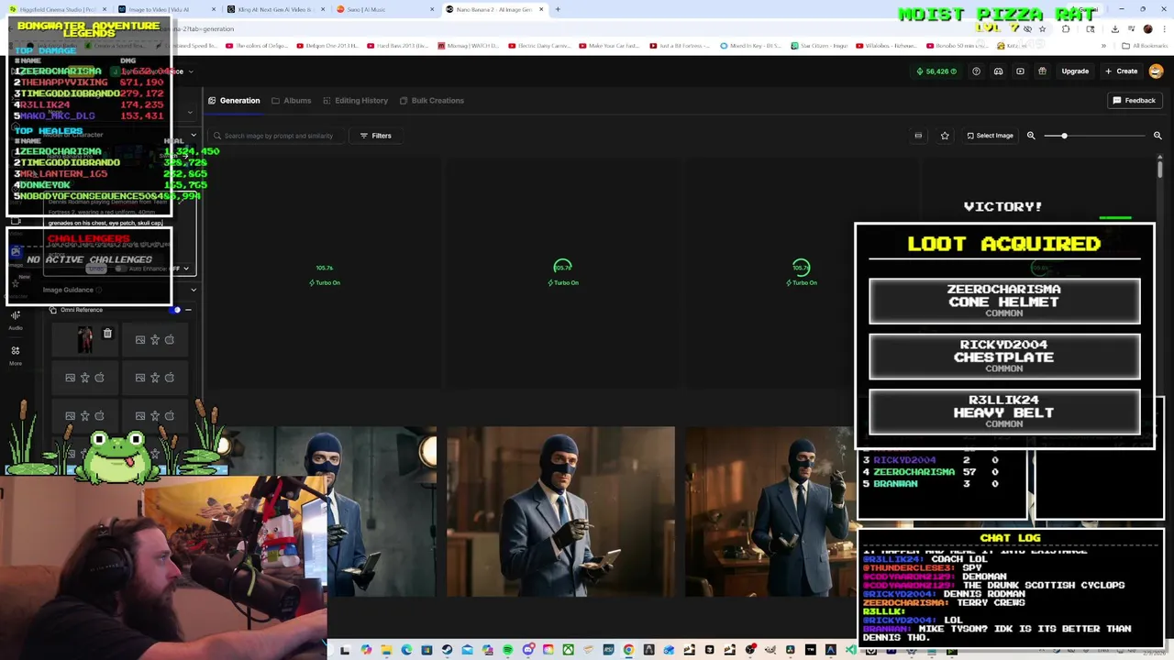Open a new browser tab with plus button
This screenshot has height=660, width=1174.
point(558,9)
